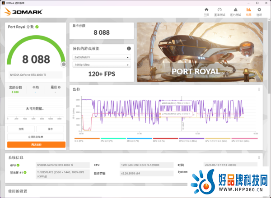The image size is (271, 198).
Task: Click 3DMark app icon in title bar
Action: 3,3
